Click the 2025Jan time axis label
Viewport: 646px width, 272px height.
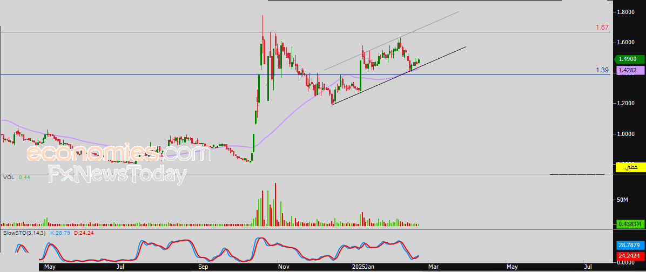pos(362,267)
